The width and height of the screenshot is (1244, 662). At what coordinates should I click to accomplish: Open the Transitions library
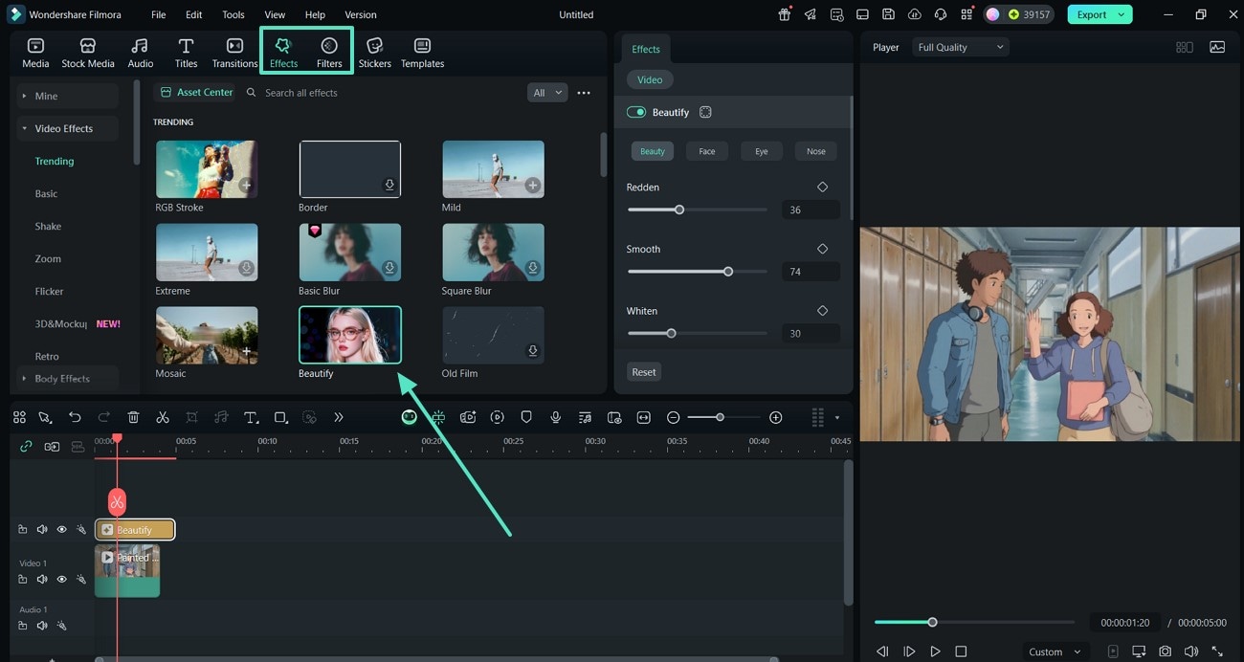point(234,53)
